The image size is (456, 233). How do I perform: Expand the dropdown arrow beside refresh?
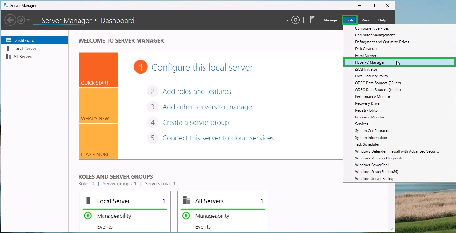point(287,21)
